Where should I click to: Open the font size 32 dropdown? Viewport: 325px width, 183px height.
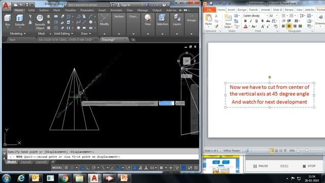pyautogui.click(x=277, y=16)
